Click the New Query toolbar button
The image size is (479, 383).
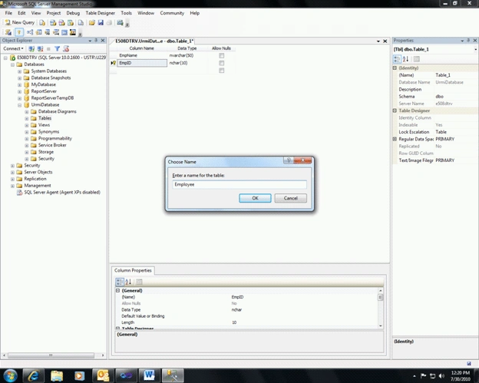click(x=20, y=22)
